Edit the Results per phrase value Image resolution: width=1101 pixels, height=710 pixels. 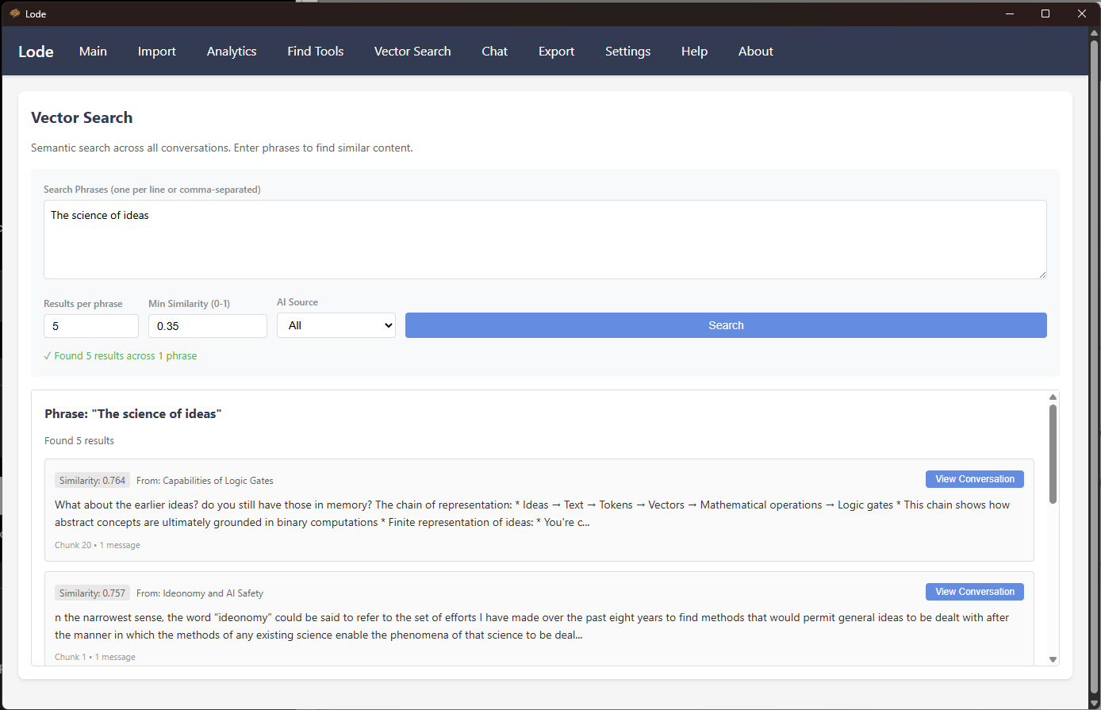click(90, 325)
